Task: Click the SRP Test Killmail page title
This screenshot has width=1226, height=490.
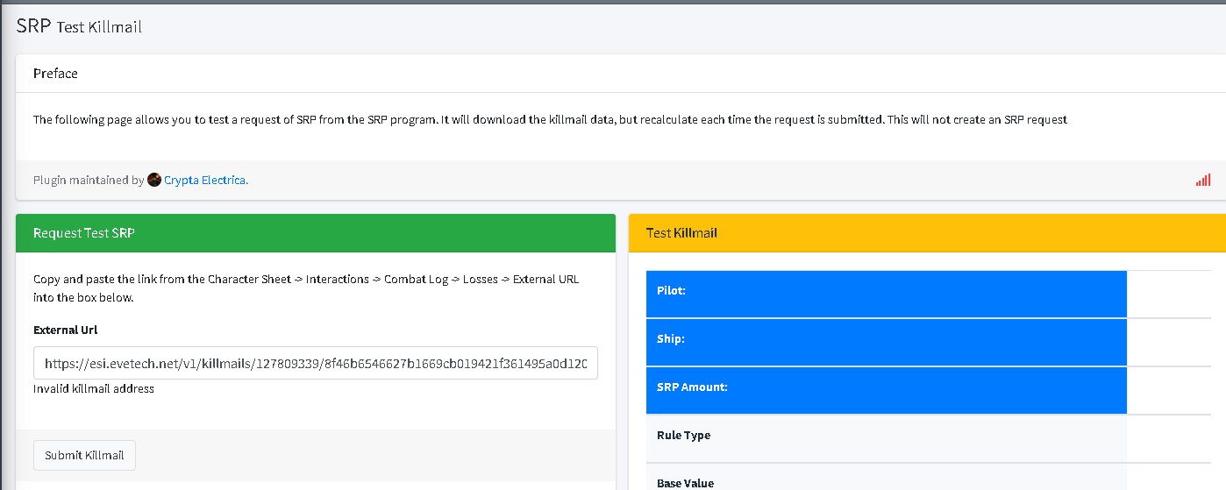Action: 79,26
